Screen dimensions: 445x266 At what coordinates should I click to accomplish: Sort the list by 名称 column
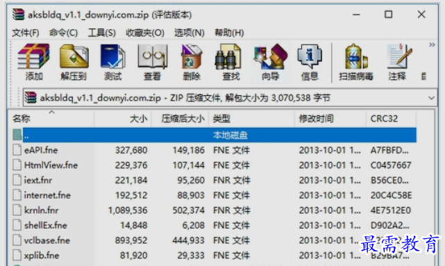click(51, 119)
